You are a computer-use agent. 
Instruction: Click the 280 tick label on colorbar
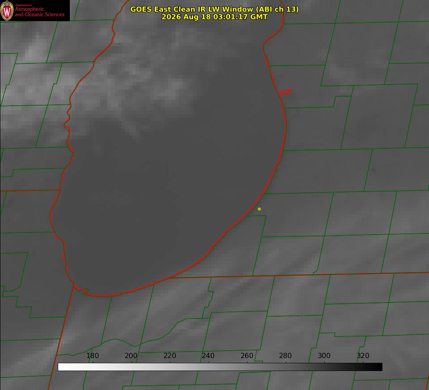point(285,355)
